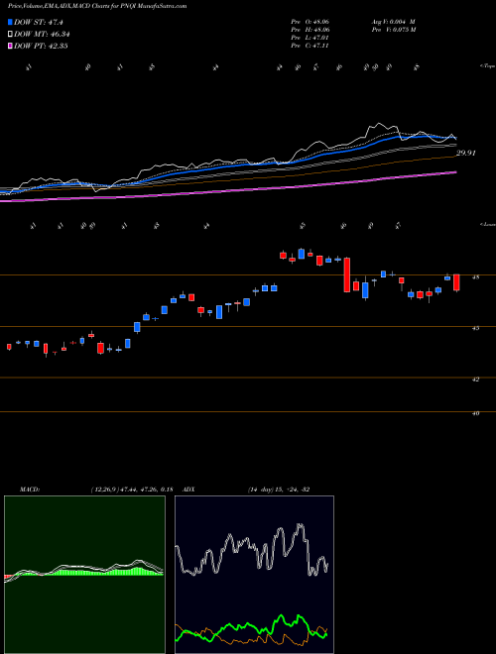Select the 'DOW ST: 47.4' legend label
The image size is (496, 654).
pyautogui.click(x=38, y=22)
